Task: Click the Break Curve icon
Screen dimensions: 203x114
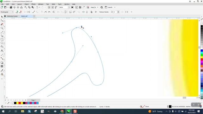Action: (29, 12)
